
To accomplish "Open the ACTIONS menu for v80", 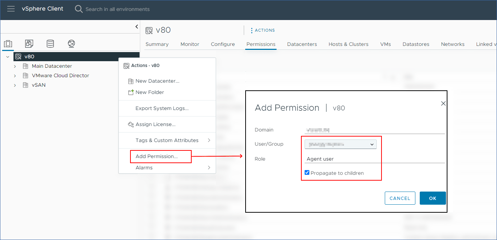I will click(263, 30).
